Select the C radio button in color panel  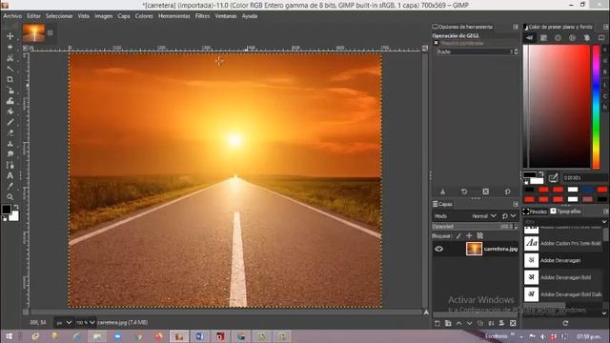click(x=605, y=95)
